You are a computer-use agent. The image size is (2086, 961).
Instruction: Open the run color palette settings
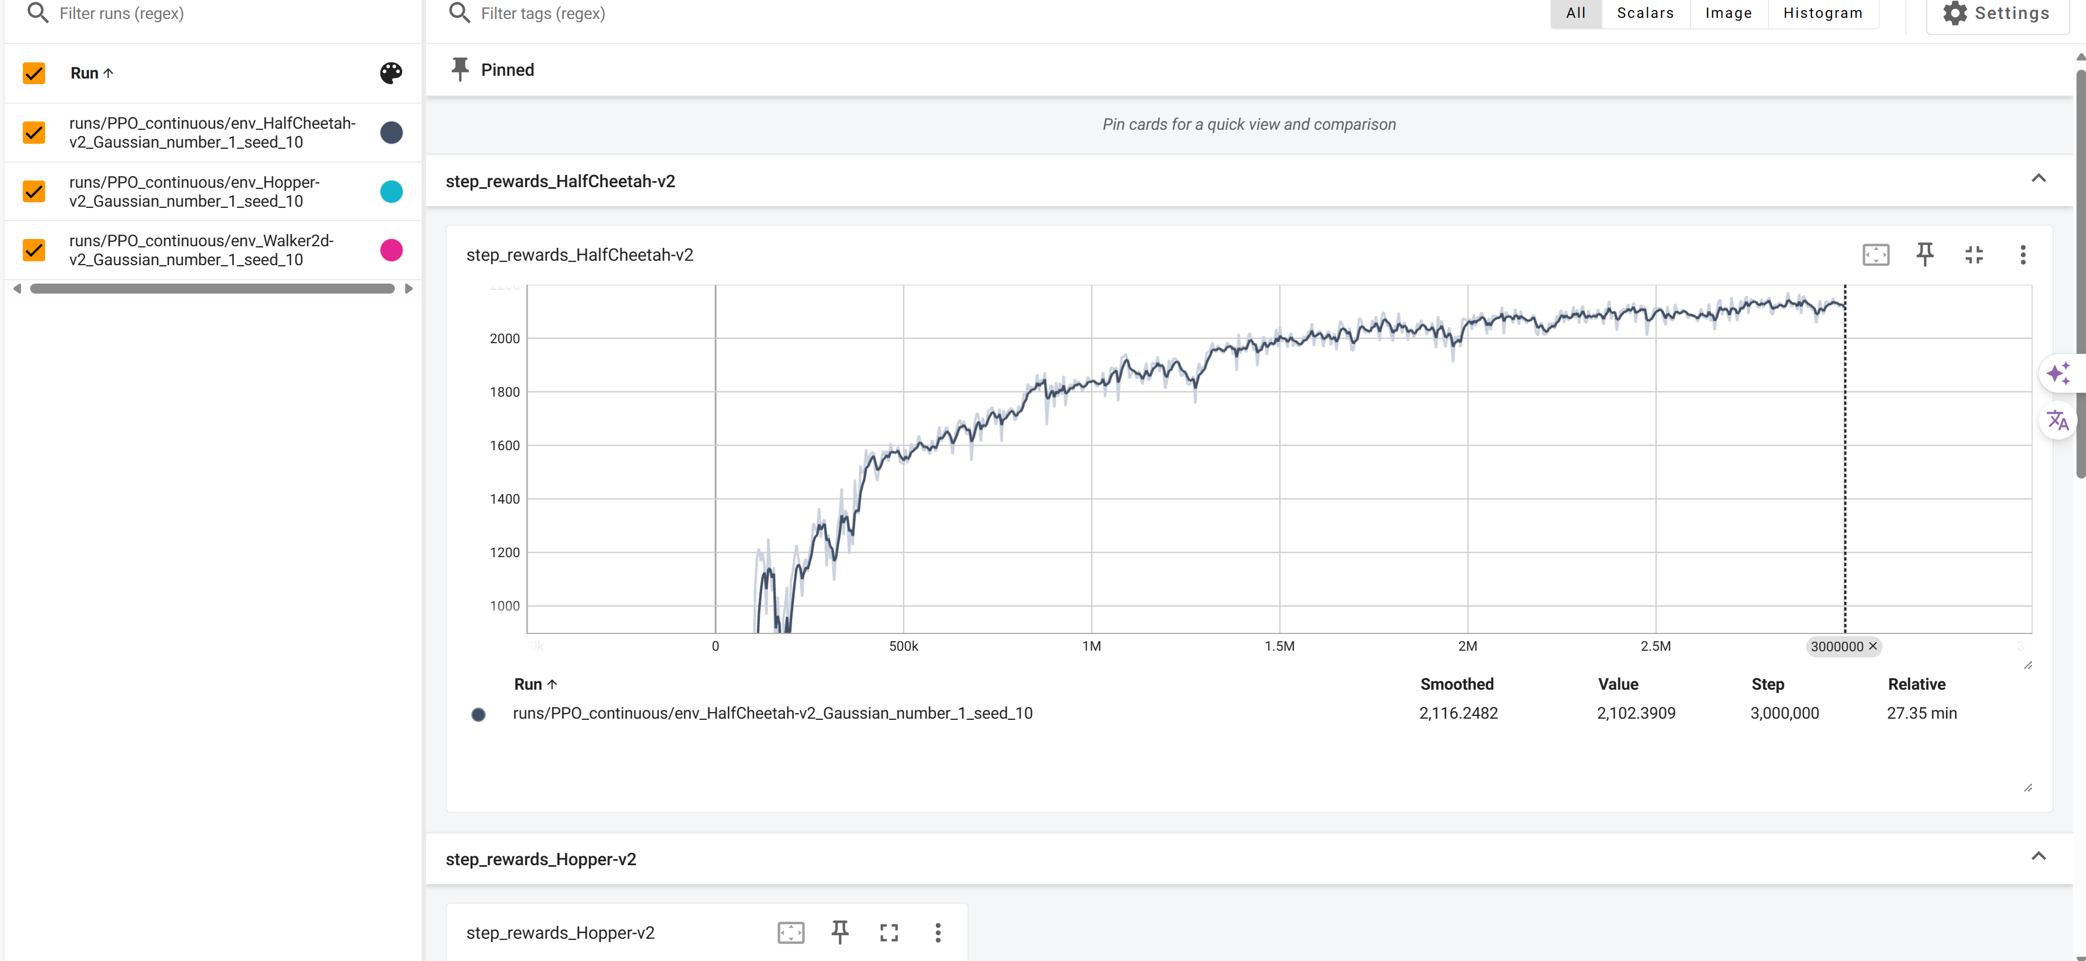391,73
